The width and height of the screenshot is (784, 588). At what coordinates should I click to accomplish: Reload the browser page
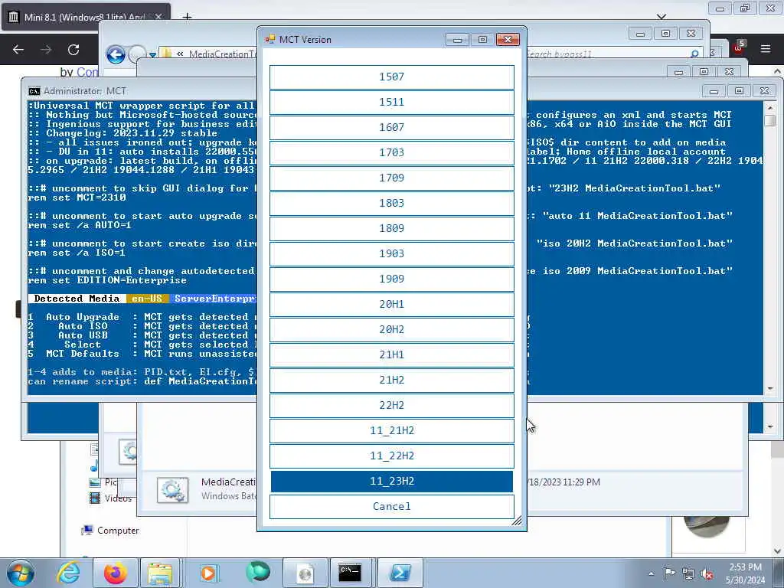(73, 50)
